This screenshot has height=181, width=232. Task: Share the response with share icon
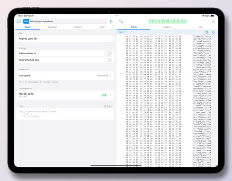click(x=213, y=32)
